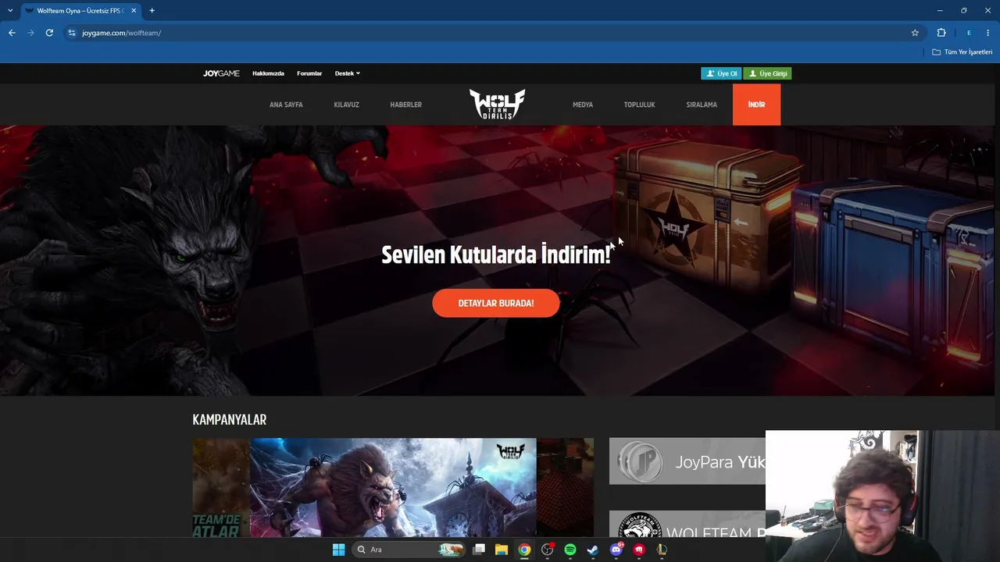Open the Chrome profile avatar

pos(969,33)
